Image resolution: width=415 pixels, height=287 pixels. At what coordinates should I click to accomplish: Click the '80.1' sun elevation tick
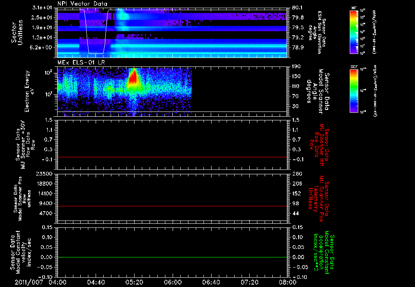pyautogui.click(x=297, y=8)
